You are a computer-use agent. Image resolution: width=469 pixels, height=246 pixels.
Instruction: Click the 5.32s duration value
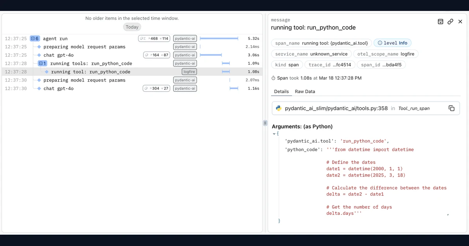point(253,39)
